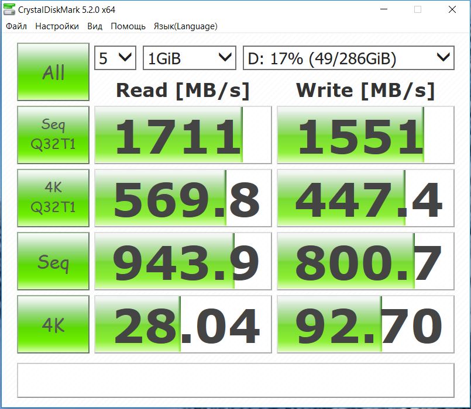Minimize the CrystalDiskMark window
Viewport: 471px width, 409px height.
pos(384,9)
